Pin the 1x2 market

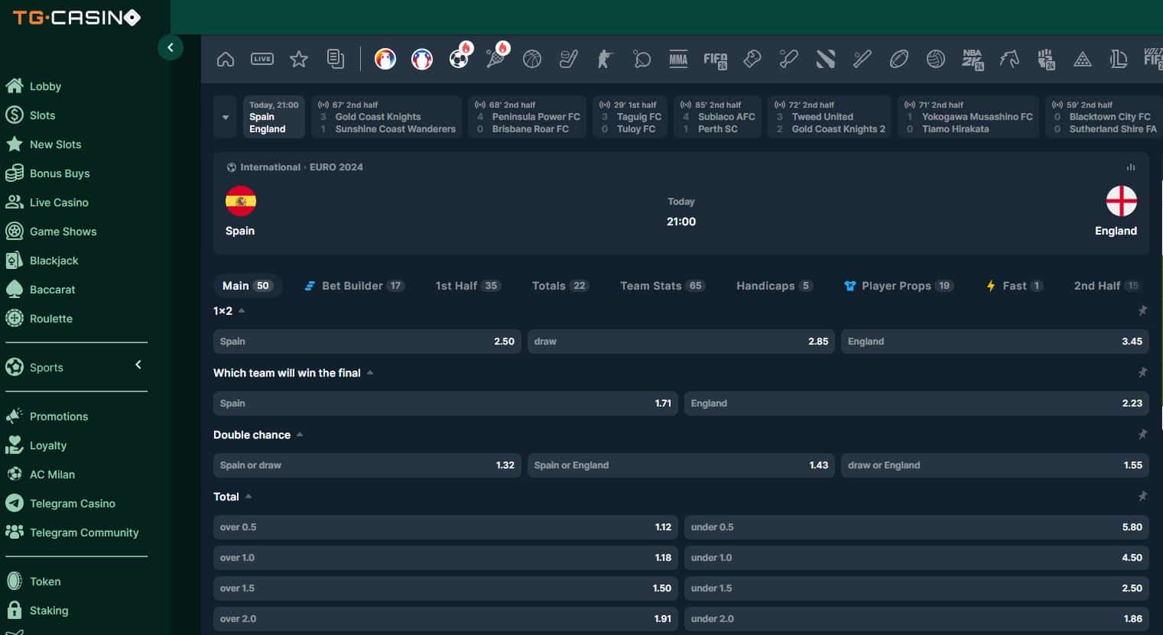tap(1142, 311)
